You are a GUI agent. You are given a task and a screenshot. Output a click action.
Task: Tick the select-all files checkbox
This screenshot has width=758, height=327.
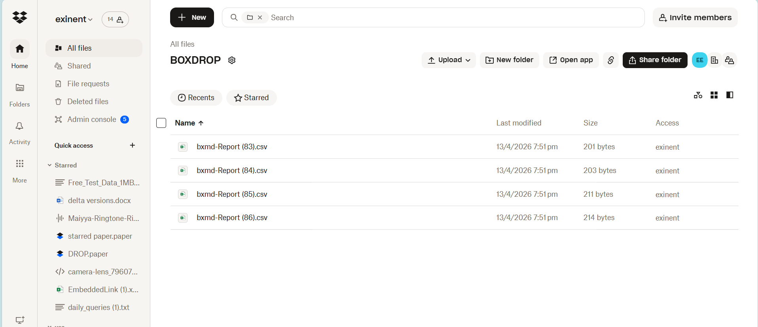[x=161, y=123]
